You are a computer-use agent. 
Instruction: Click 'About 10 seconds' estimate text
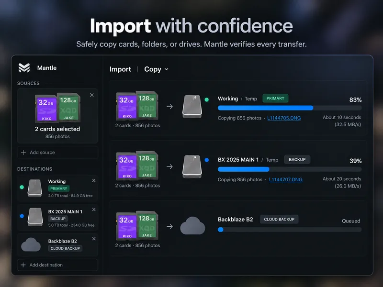point(342,117)
